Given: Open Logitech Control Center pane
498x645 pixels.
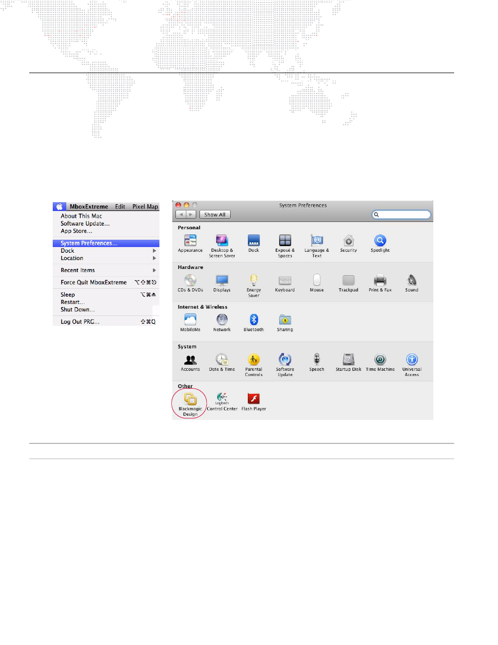Looking at the screenshot, I should point(222,402).
